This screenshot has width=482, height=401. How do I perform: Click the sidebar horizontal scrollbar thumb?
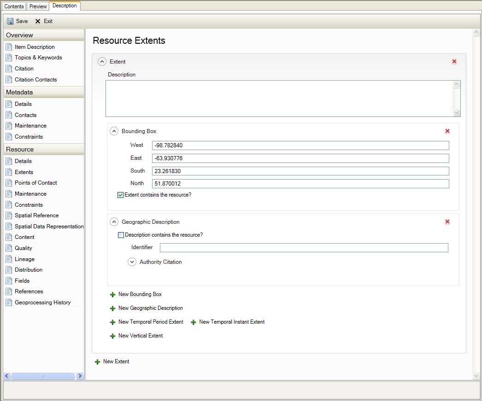tap(43, 376)
